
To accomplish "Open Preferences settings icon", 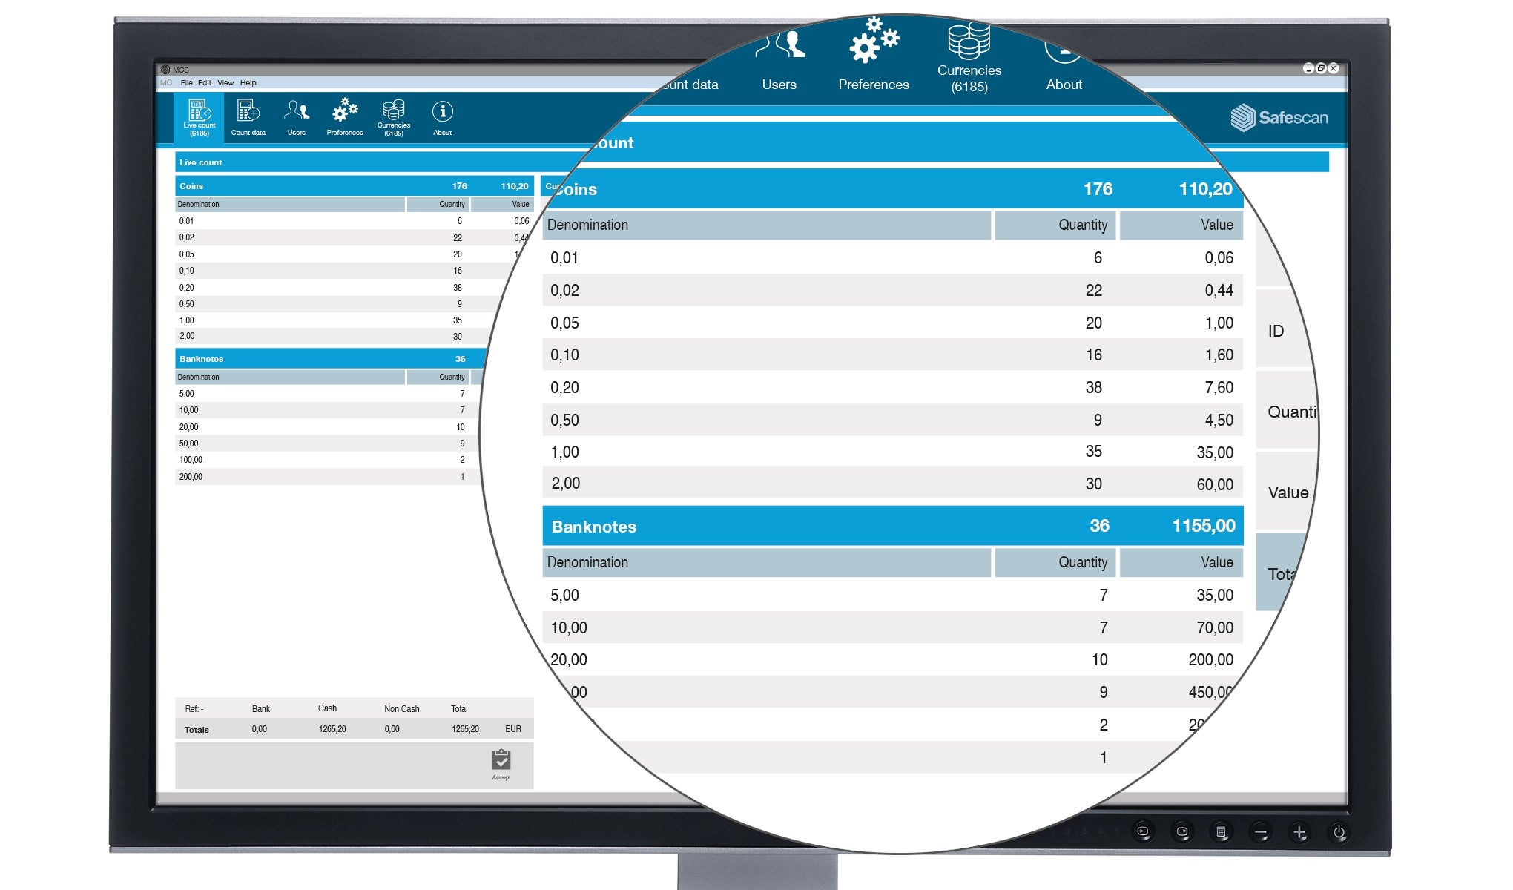I will coord(346,116).
